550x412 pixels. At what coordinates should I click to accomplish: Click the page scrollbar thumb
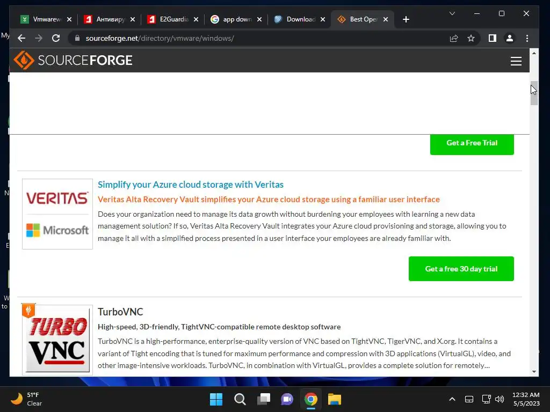tap(534, 93)
